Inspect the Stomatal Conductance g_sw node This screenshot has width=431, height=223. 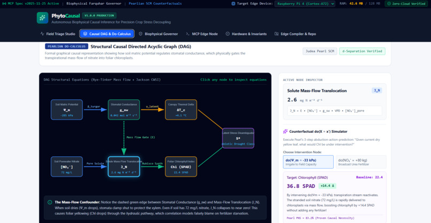pyautogui.click(x=124, y=110)
